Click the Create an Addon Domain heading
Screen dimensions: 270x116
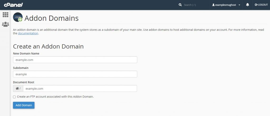(48, 47)
